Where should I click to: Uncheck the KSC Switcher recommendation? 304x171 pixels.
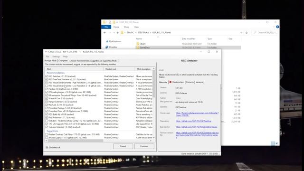pos(47,76)
